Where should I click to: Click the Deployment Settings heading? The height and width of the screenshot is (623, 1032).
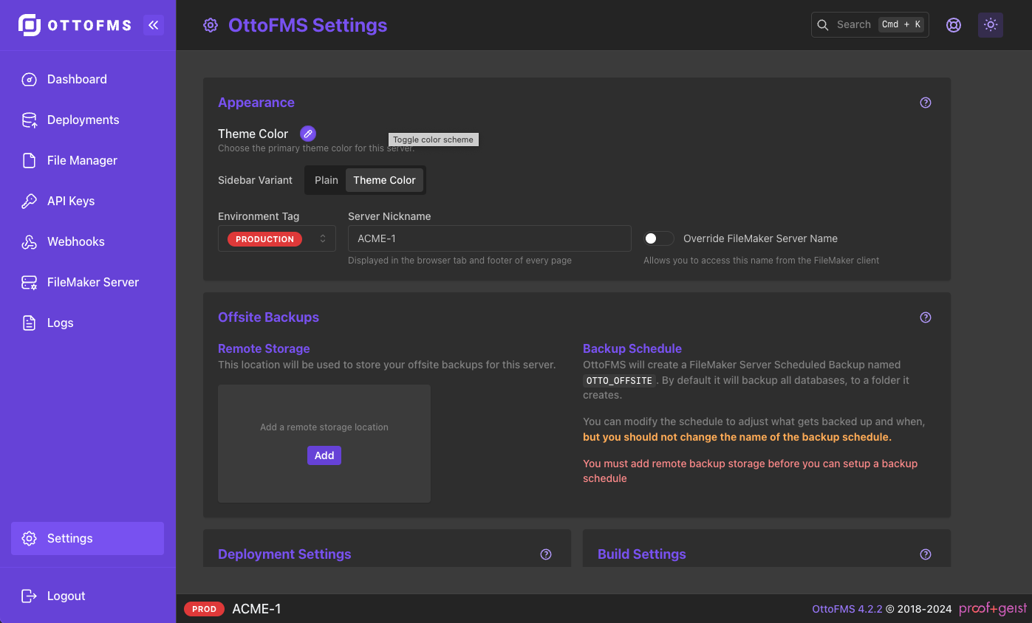284,554
